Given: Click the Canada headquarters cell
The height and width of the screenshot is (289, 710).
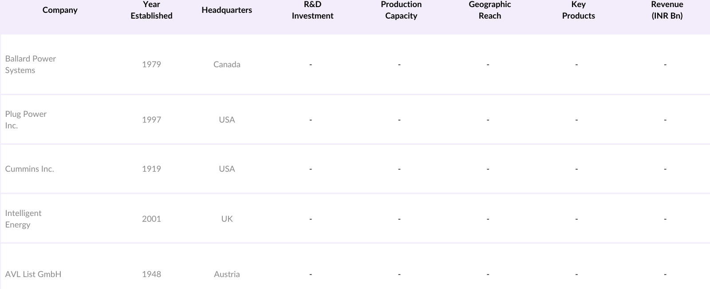Looking at the screenshot, I should (227, 65).
